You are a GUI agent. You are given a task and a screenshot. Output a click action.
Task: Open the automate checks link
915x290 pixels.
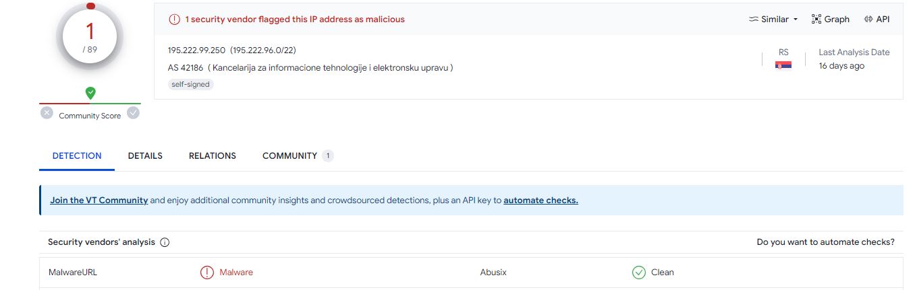pos(540,201)
